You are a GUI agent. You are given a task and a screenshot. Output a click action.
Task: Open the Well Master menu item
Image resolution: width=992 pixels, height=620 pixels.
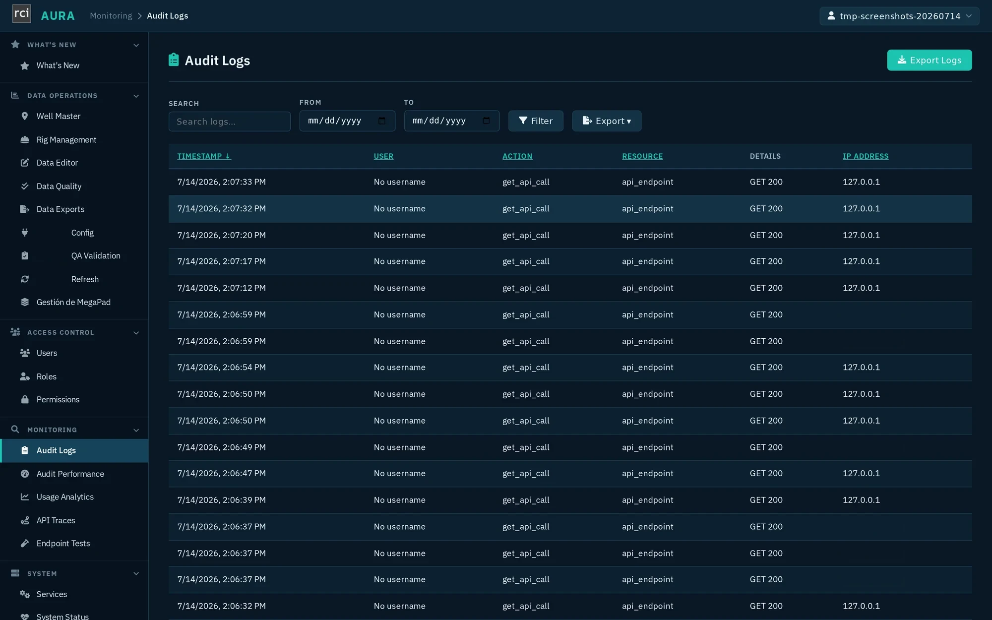(74, 116)
